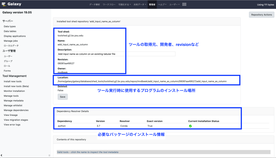The height and width of the screenshot is (158, 276).
Task: Open Forms sidebar link
Action: tap(7, 71)
